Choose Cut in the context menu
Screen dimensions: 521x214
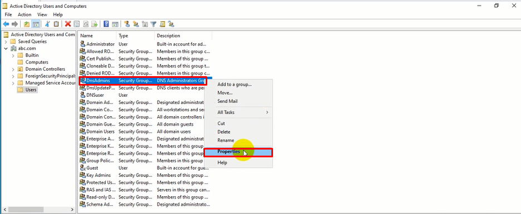(x=238, y=123)
